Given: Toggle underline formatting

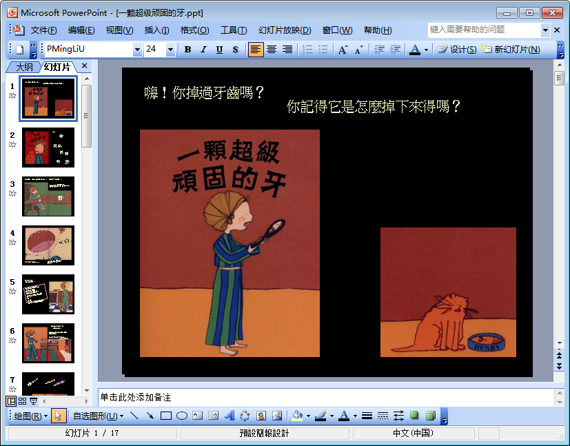Looking at the screenshot, I should tap(219, 50).
